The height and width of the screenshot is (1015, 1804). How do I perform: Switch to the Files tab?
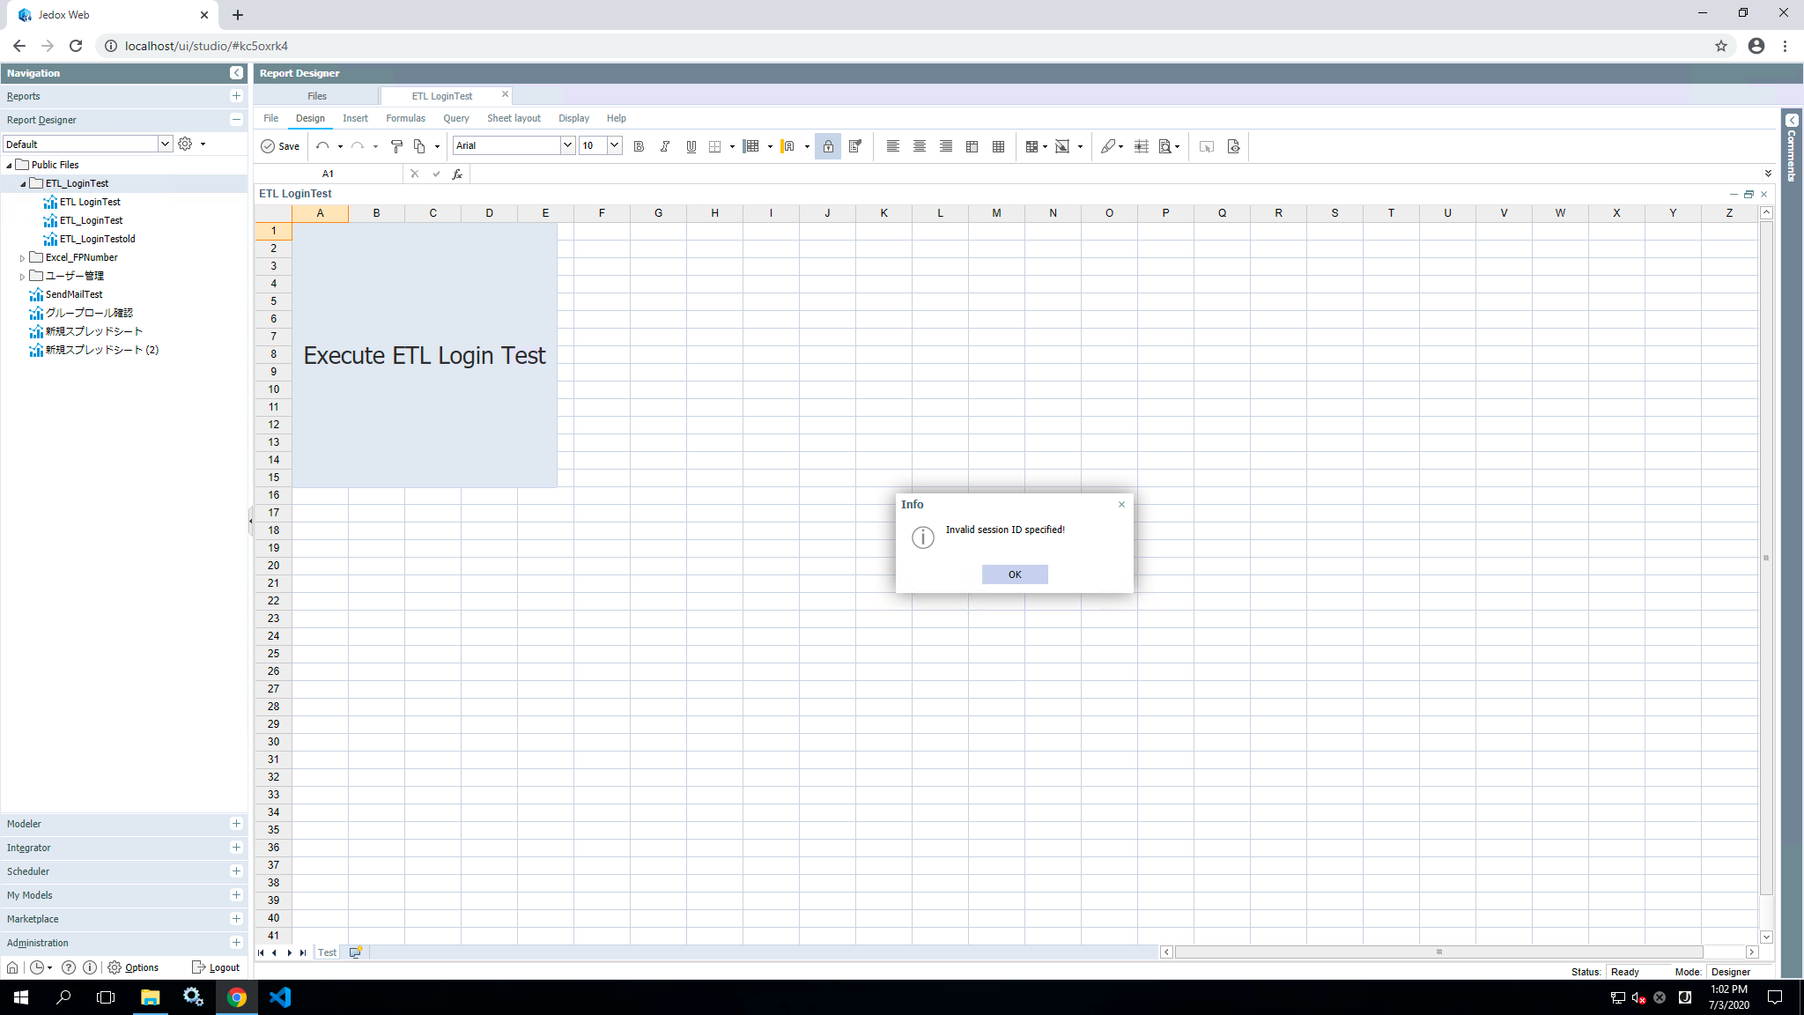tap(317, 96)
